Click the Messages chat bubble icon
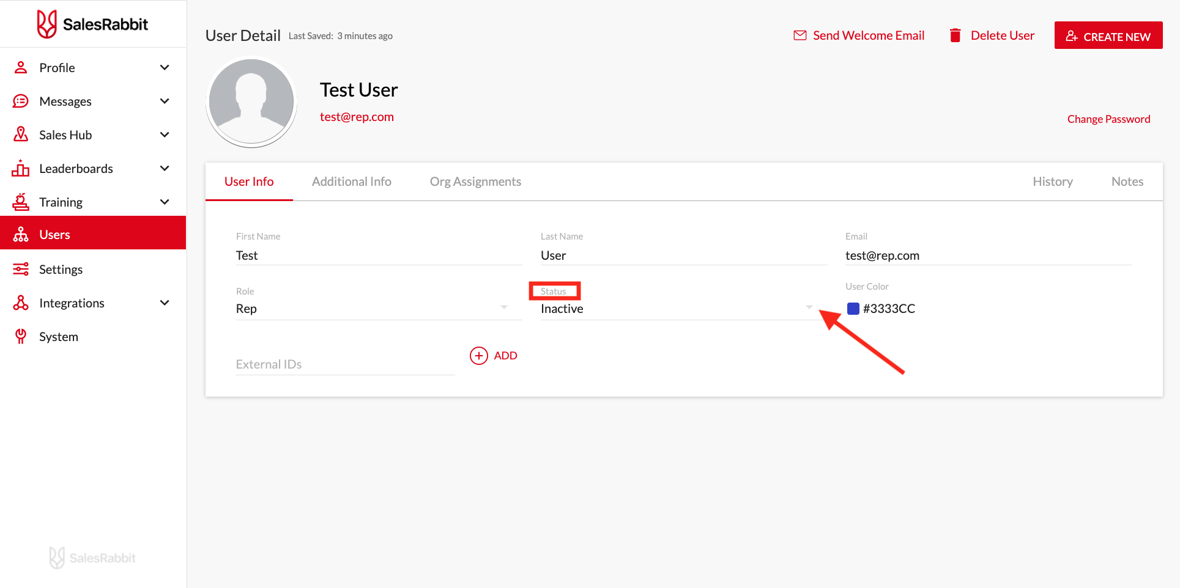The image size is (1180, 588). click(21, 101)
